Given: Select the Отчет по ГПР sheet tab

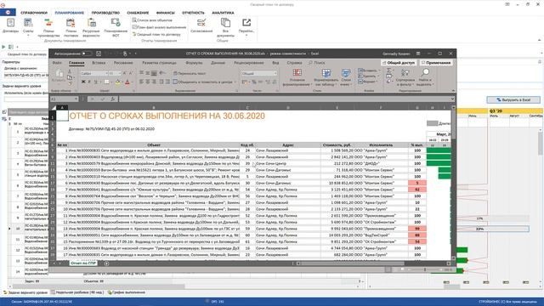Looking at the screenshot, I should [x=83, y=263].
